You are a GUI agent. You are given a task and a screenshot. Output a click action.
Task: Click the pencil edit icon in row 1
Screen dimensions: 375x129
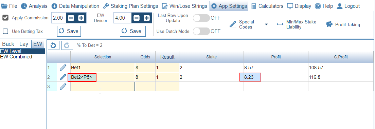[62, 68]
